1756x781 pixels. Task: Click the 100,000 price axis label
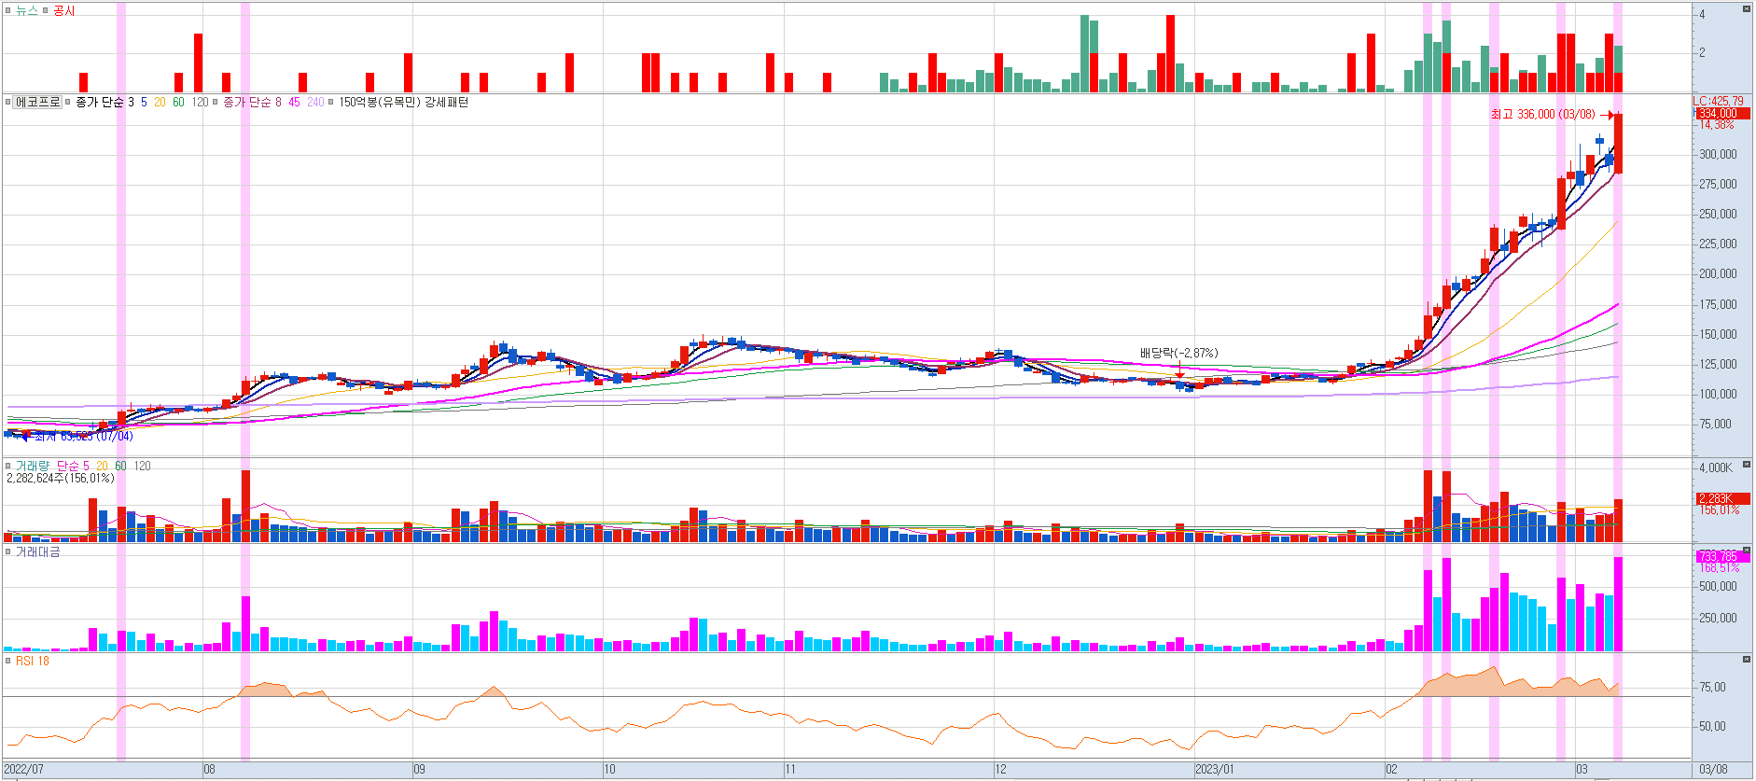click(x=1718, y=395)
